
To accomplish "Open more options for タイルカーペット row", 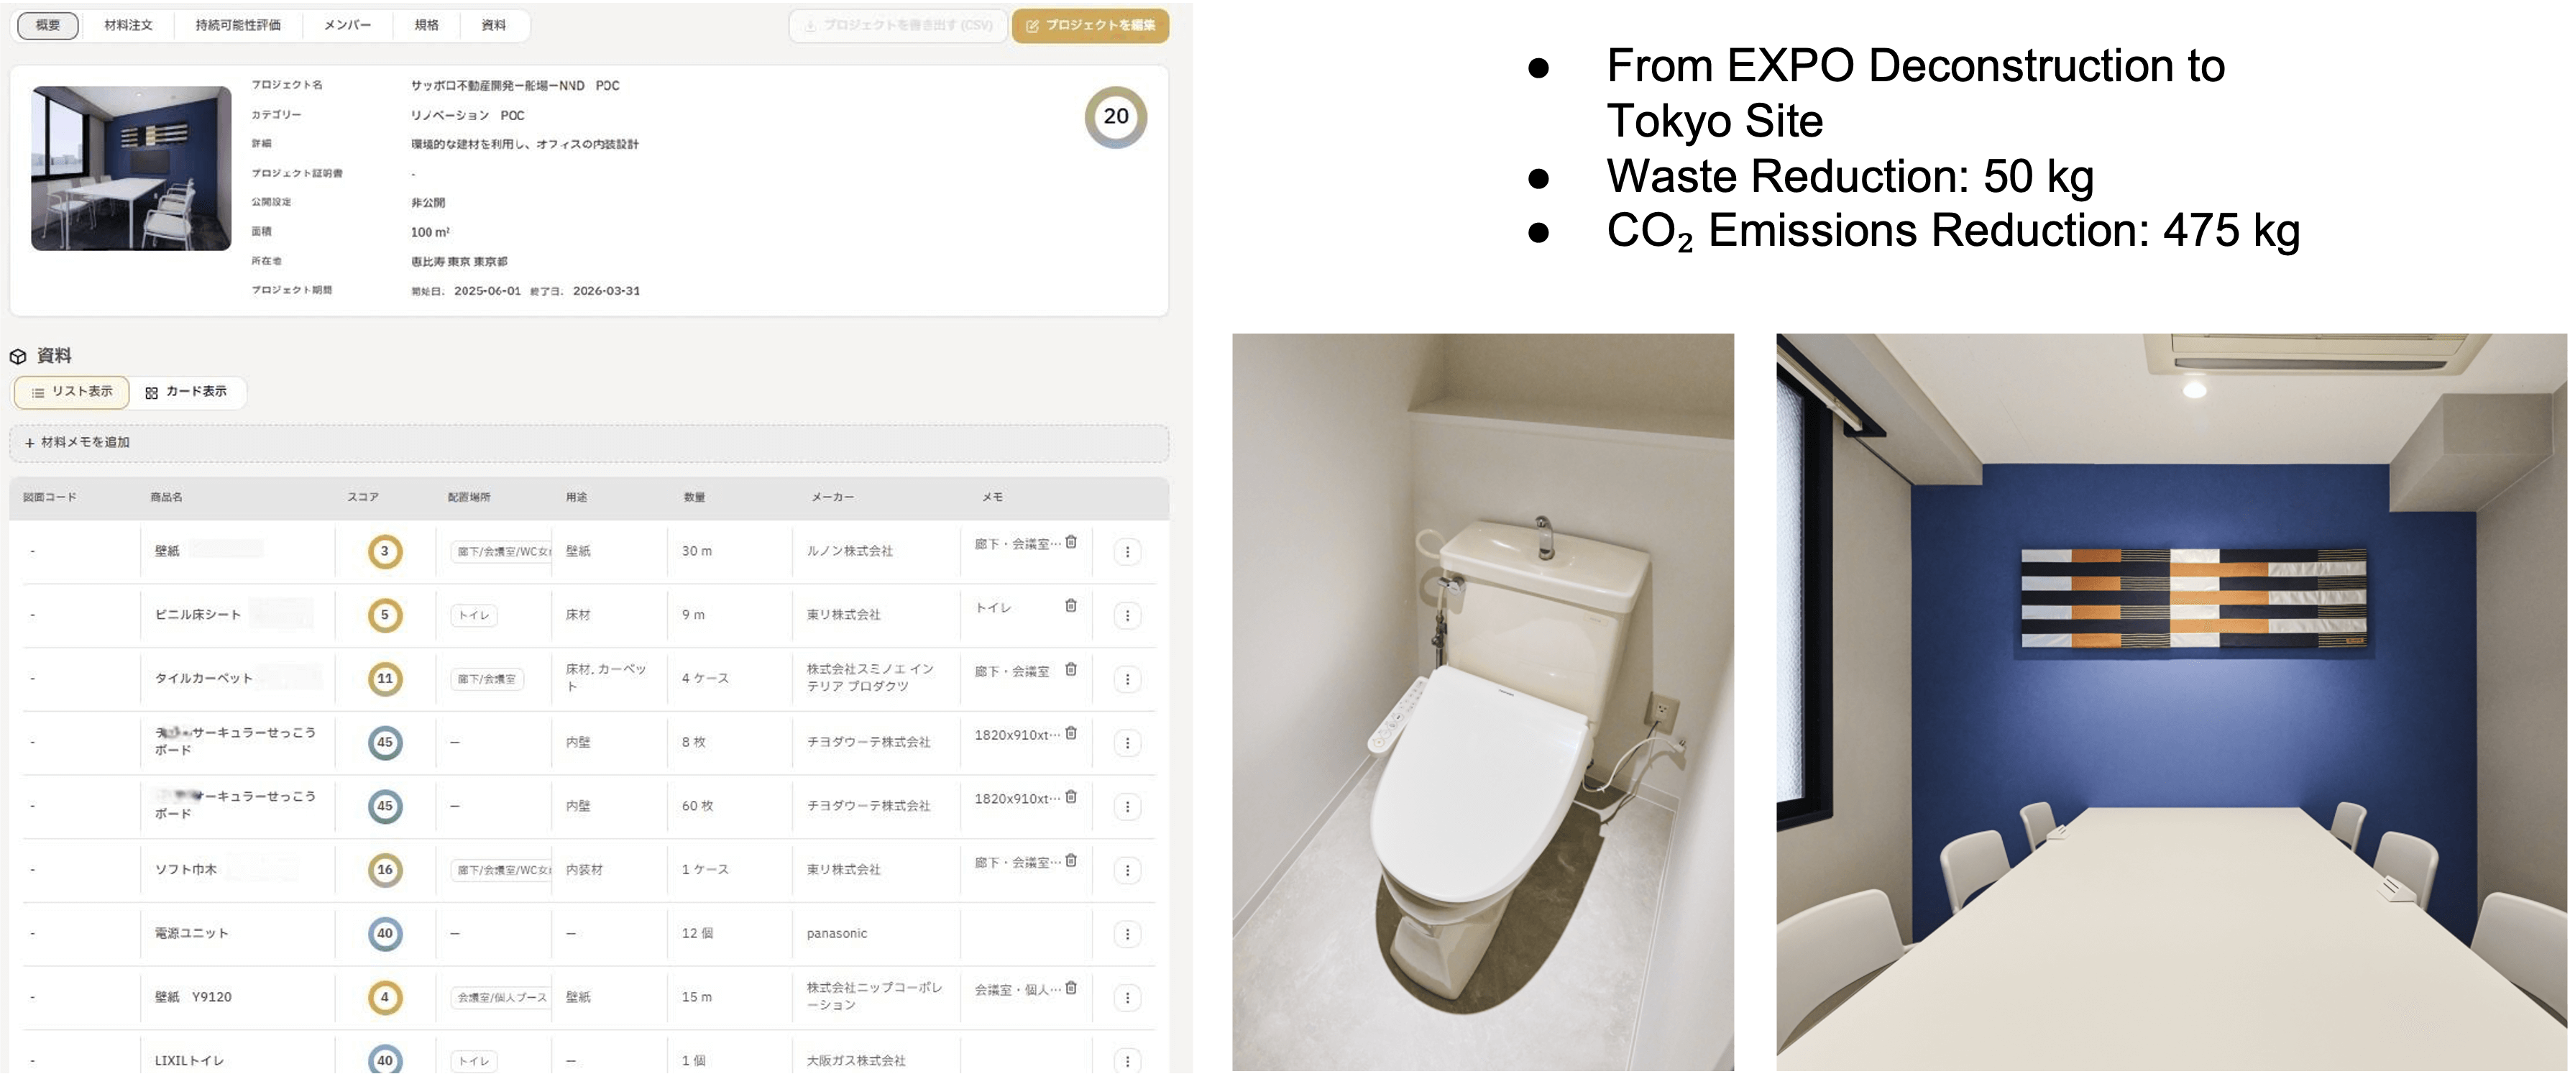I will 1127,679.
